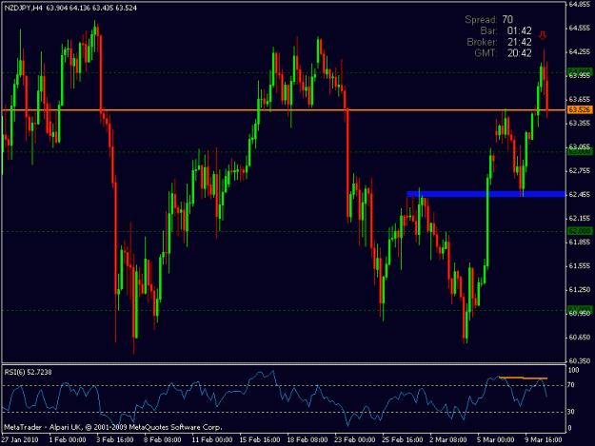This screenshot has width=595, height=446.
Task: Click the RSI scale value 100
Action: (x=574, y=370)
